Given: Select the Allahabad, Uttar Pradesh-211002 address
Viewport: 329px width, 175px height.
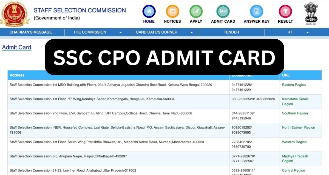Looking at the screenshot, I should click(x=73, y=170).
